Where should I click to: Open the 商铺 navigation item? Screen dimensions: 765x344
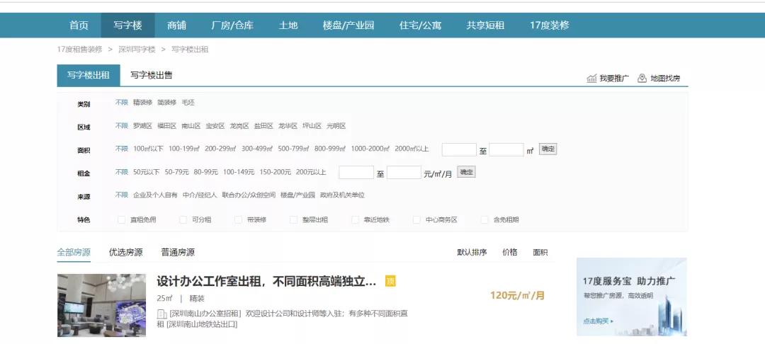pyautogui.click(x=176, y=25)
